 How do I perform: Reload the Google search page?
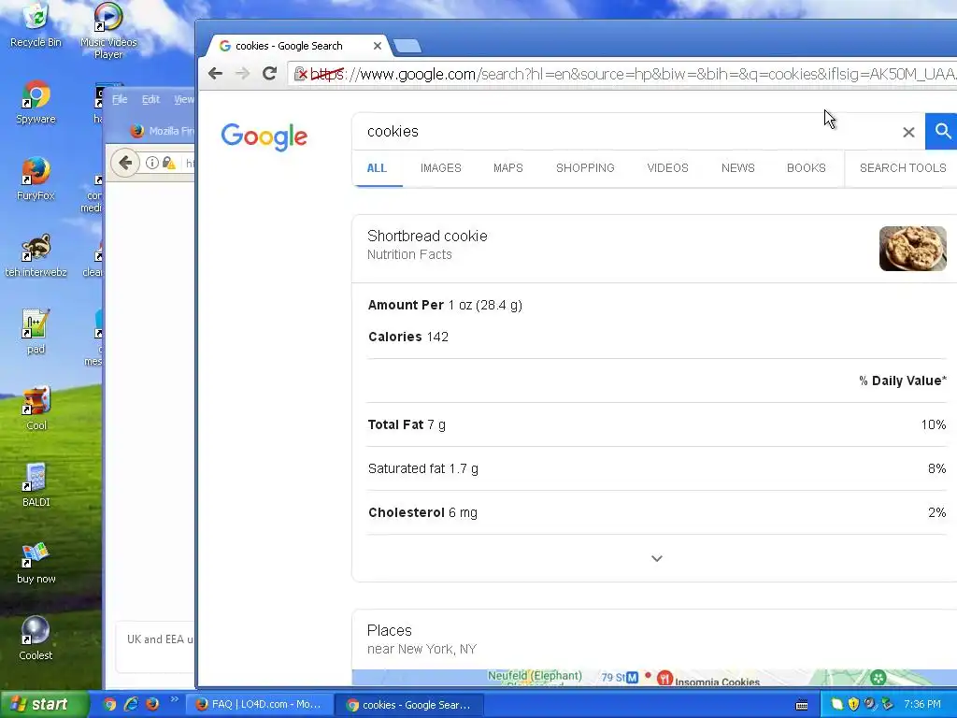[x=270, y=74]
